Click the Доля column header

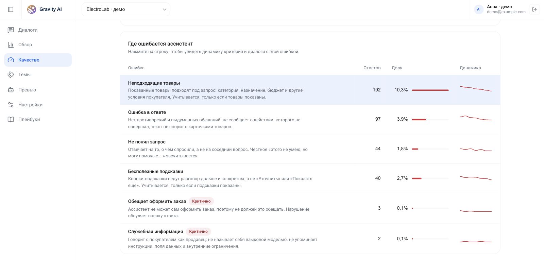(x=397, y=68)
